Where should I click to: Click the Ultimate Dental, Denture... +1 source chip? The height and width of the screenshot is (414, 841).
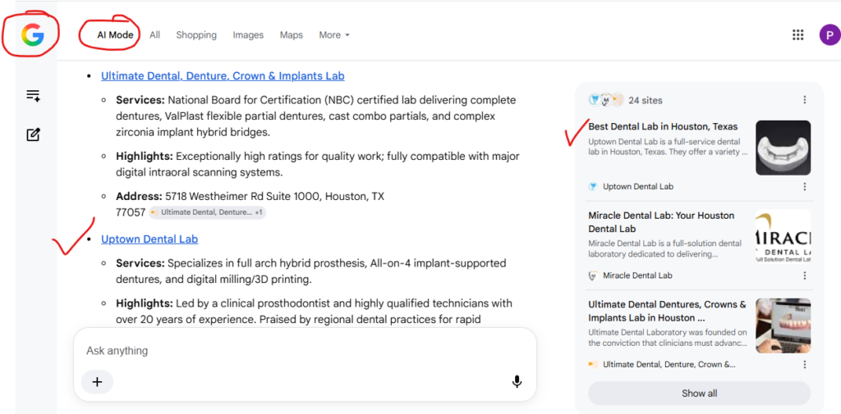pyautogui.click(x=208, y=212)
